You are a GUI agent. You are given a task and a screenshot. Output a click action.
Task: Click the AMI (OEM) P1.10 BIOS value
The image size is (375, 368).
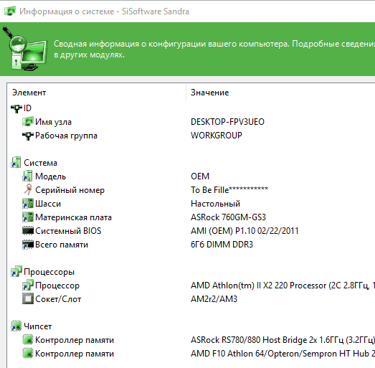pos(245,231)
